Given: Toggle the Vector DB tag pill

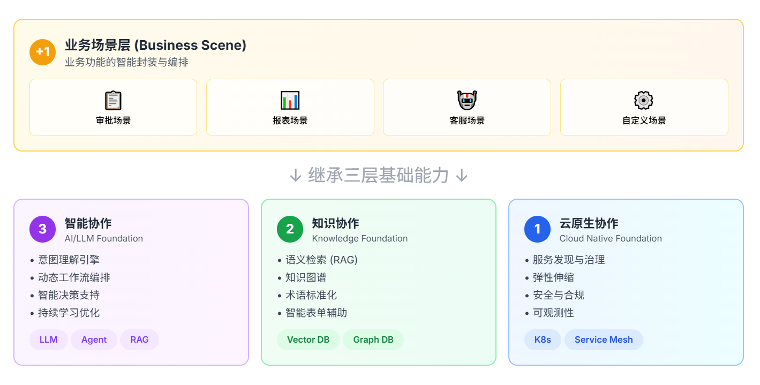Looking at the screenshot, I should click(308, 339).
